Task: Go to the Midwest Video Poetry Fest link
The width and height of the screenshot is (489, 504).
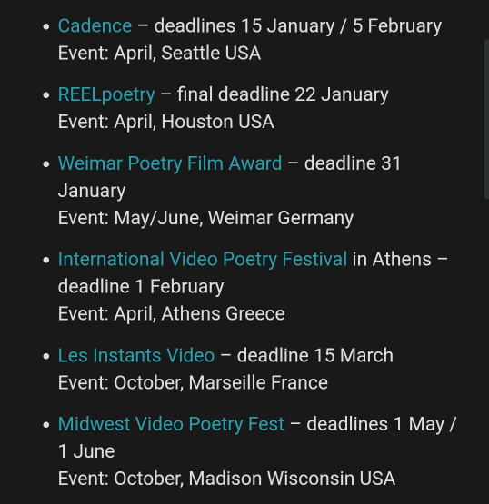Action: pos(171,424)
